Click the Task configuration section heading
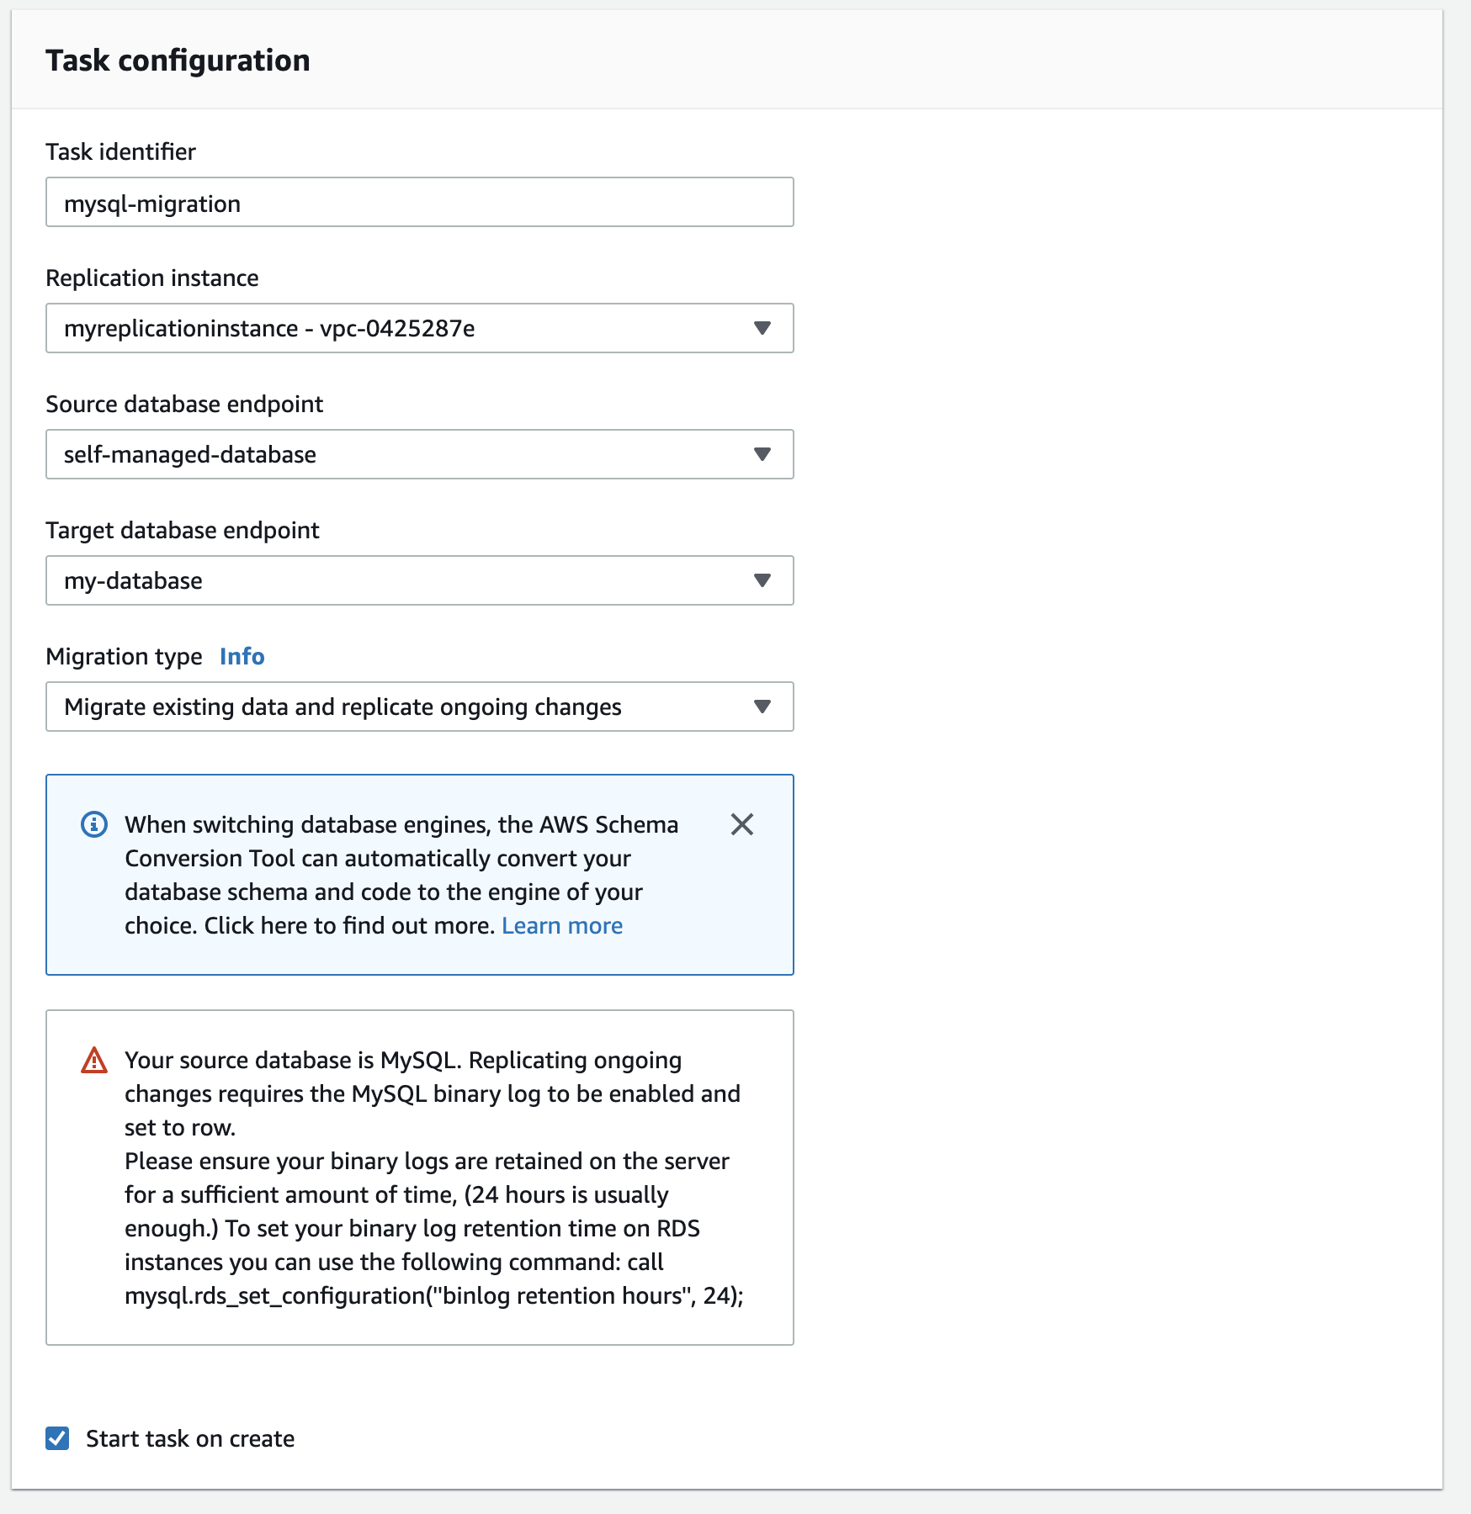The image size is (1471, 1514). click(x=178, y=60)
